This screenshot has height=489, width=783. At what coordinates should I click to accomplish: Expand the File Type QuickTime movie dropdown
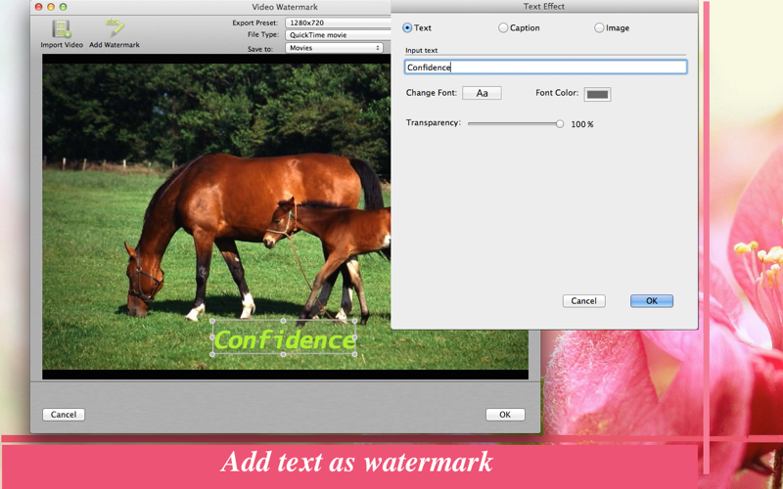pos(338,35)
